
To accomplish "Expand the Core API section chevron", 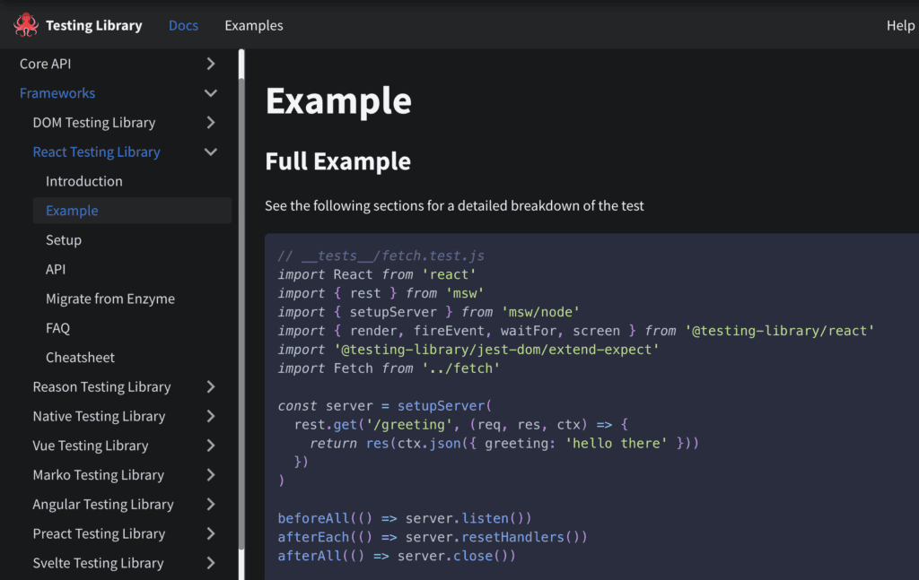I will tap(211, 64).
